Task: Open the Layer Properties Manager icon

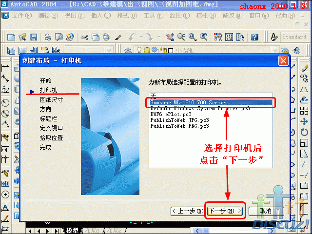Action: (x=128, y=50)
